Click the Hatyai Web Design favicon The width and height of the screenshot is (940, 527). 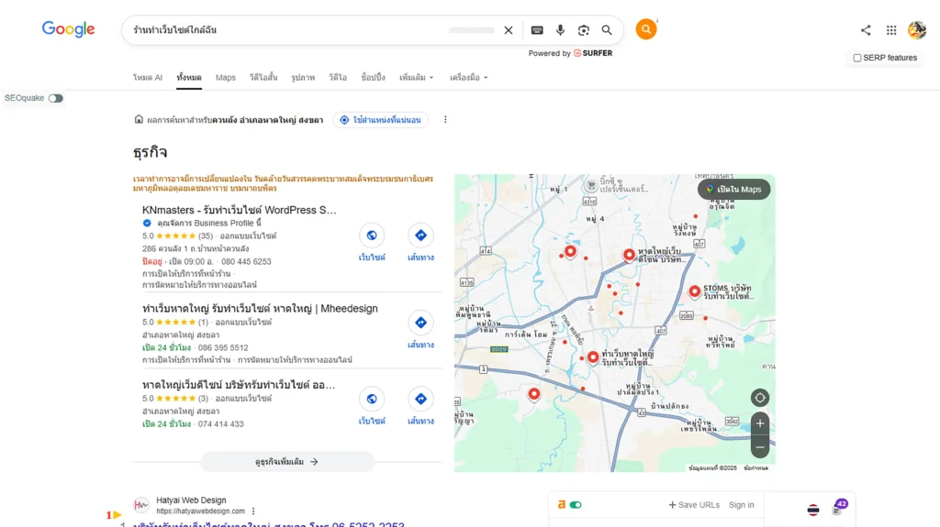(140, 505)
